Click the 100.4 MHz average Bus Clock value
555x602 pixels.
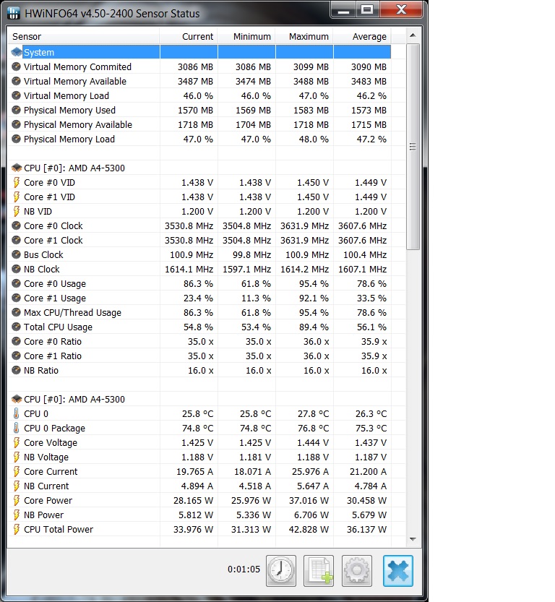point(365,255)
